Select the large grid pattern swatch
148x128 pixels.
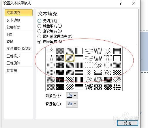coord(117,58)
